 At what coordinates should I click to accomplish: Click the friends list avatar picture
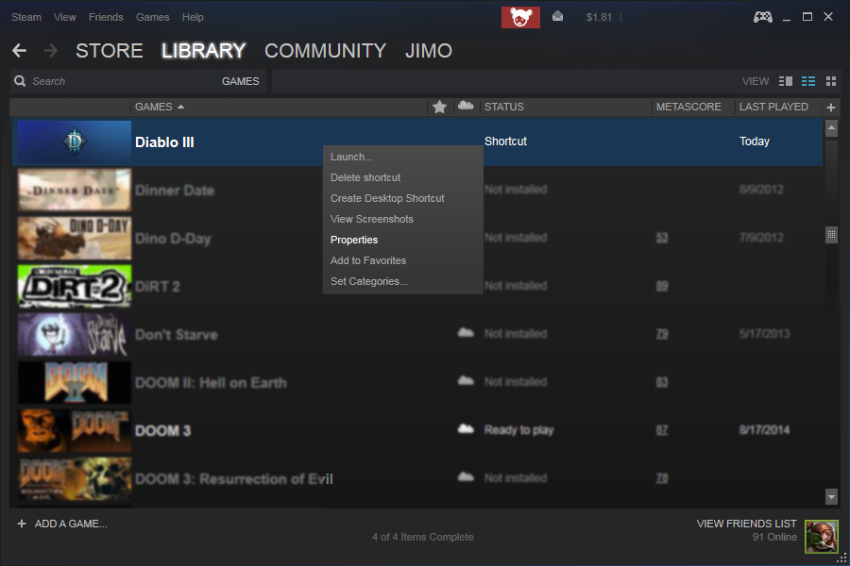pos(822,536)
